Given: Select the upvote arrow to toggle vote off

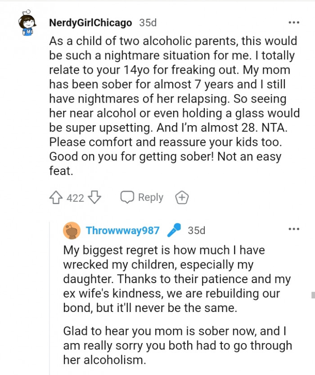Looking at the screenshot, I should pos(56,197).
